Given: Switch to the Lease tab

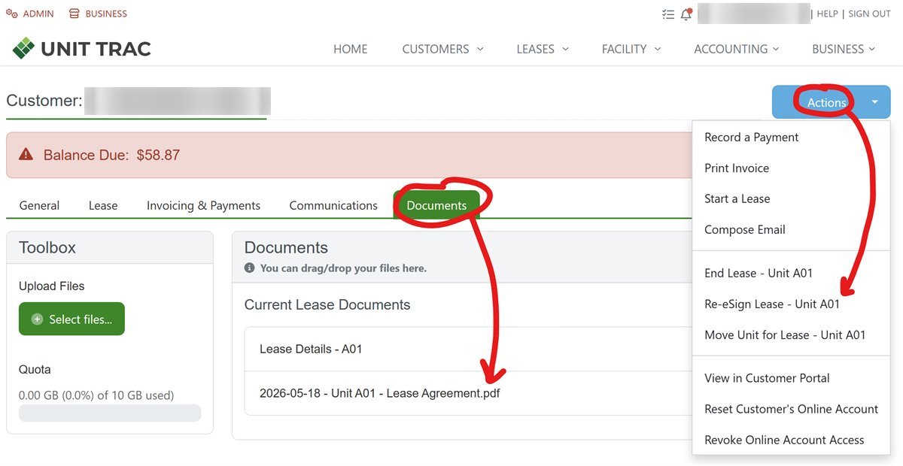Looking at the screenshot, I should click(x=103, y=205).
